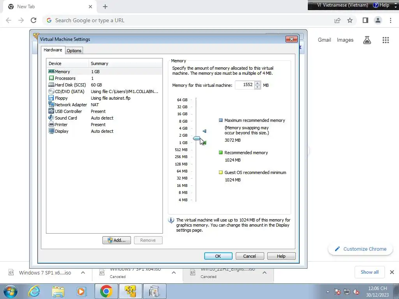The width and height of the screenshot is (399, 299).
Task: Click the 4 GB mark on memory scale
Action: pyautogui.click(x=183, y=128)
